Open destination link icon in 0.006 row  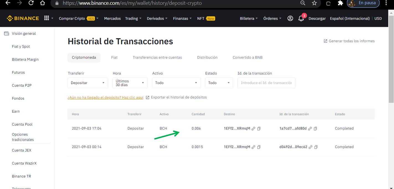253,129
